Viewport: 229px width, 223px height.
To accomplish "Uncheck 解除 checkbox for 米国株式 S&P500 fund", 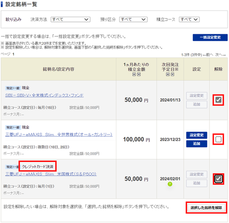I will point(219,179).
